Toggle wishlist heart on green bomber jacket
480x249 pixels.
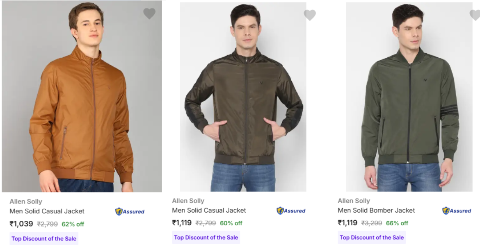click(475, 15)
